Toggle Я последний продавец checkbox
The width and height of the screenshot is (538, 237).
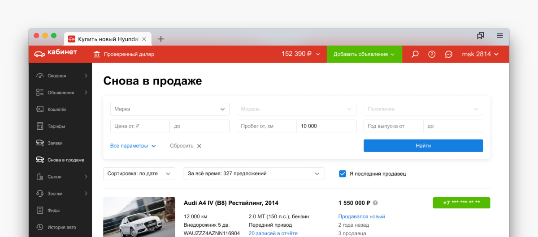pyautogui.click(x=343, y=174)
